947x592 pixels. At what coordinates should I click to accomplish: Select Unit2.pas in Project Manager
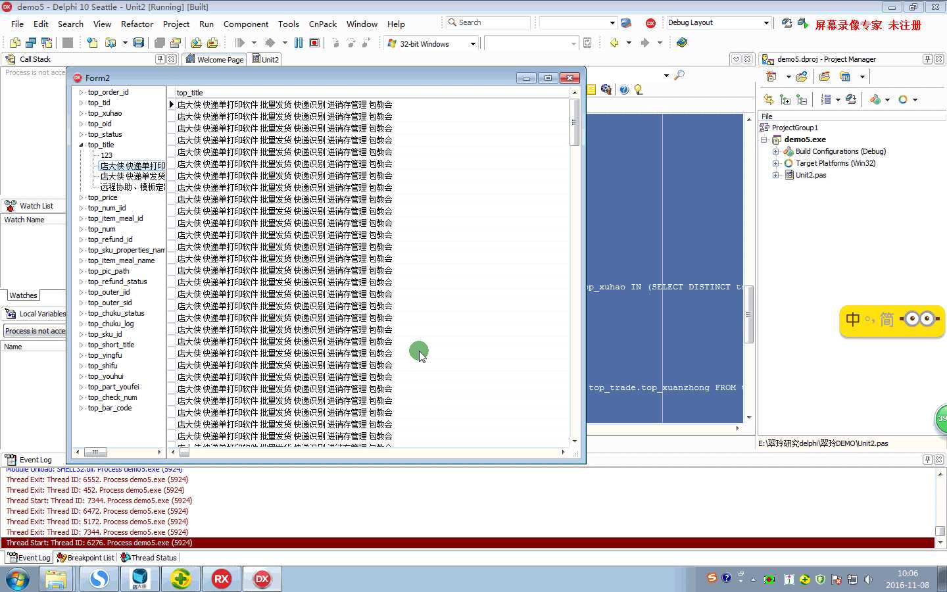click(x=811, y=175)
